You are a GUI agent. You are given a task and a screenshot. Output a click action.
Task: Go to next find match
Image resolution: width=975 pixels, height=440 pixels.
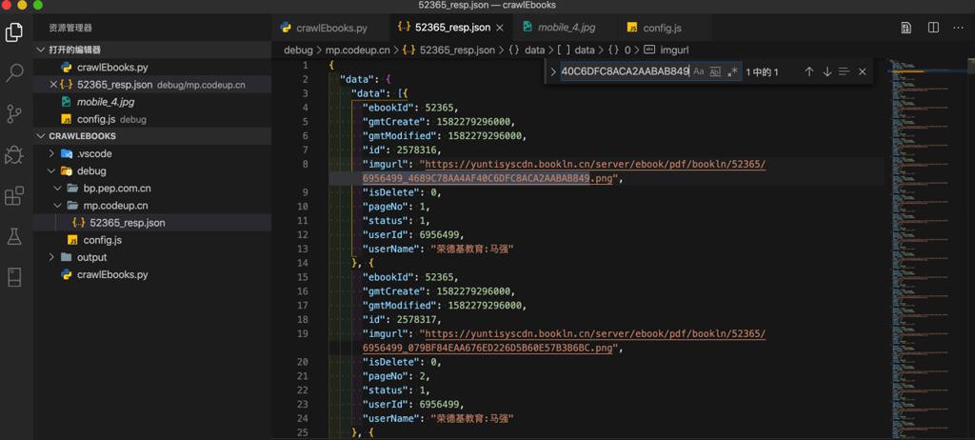(x=827, y=71)
